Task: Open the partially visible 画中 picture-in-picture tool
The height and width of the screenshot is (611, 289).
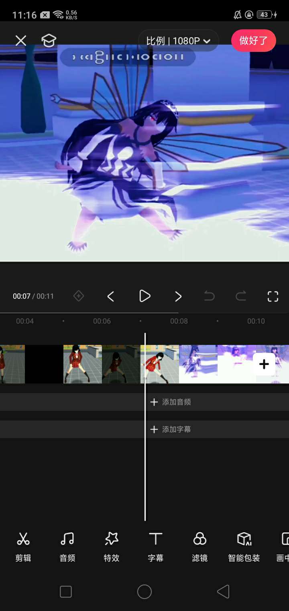Action: pyautogui.click(x=283, y=547)
